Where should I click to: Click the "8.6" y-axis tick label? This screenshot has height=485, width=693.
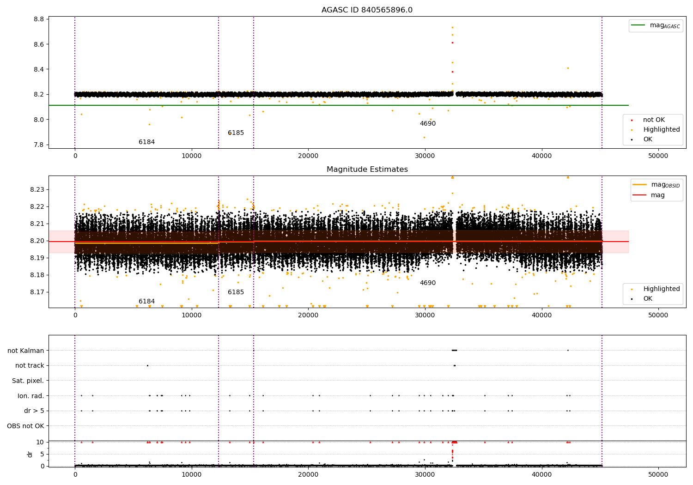pos(39,44)
